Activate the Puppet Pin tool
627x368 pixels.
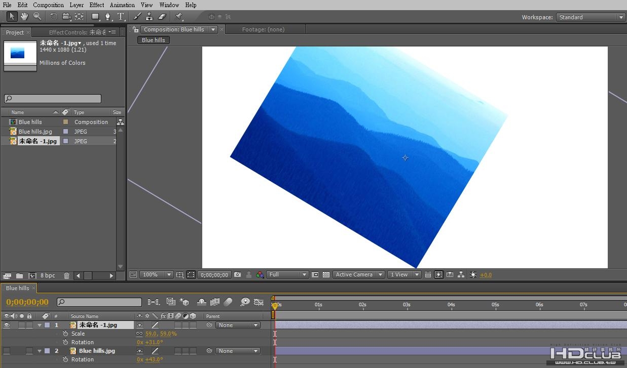pos(178,17)
